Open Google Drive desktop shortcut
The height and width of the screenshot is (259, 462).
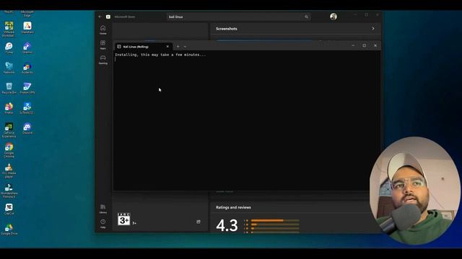click(x=9, y=230)
